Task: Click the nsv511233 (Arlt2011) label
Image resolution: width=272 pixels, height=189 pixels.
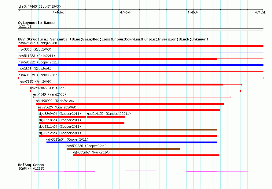Action: click(37, 56)
